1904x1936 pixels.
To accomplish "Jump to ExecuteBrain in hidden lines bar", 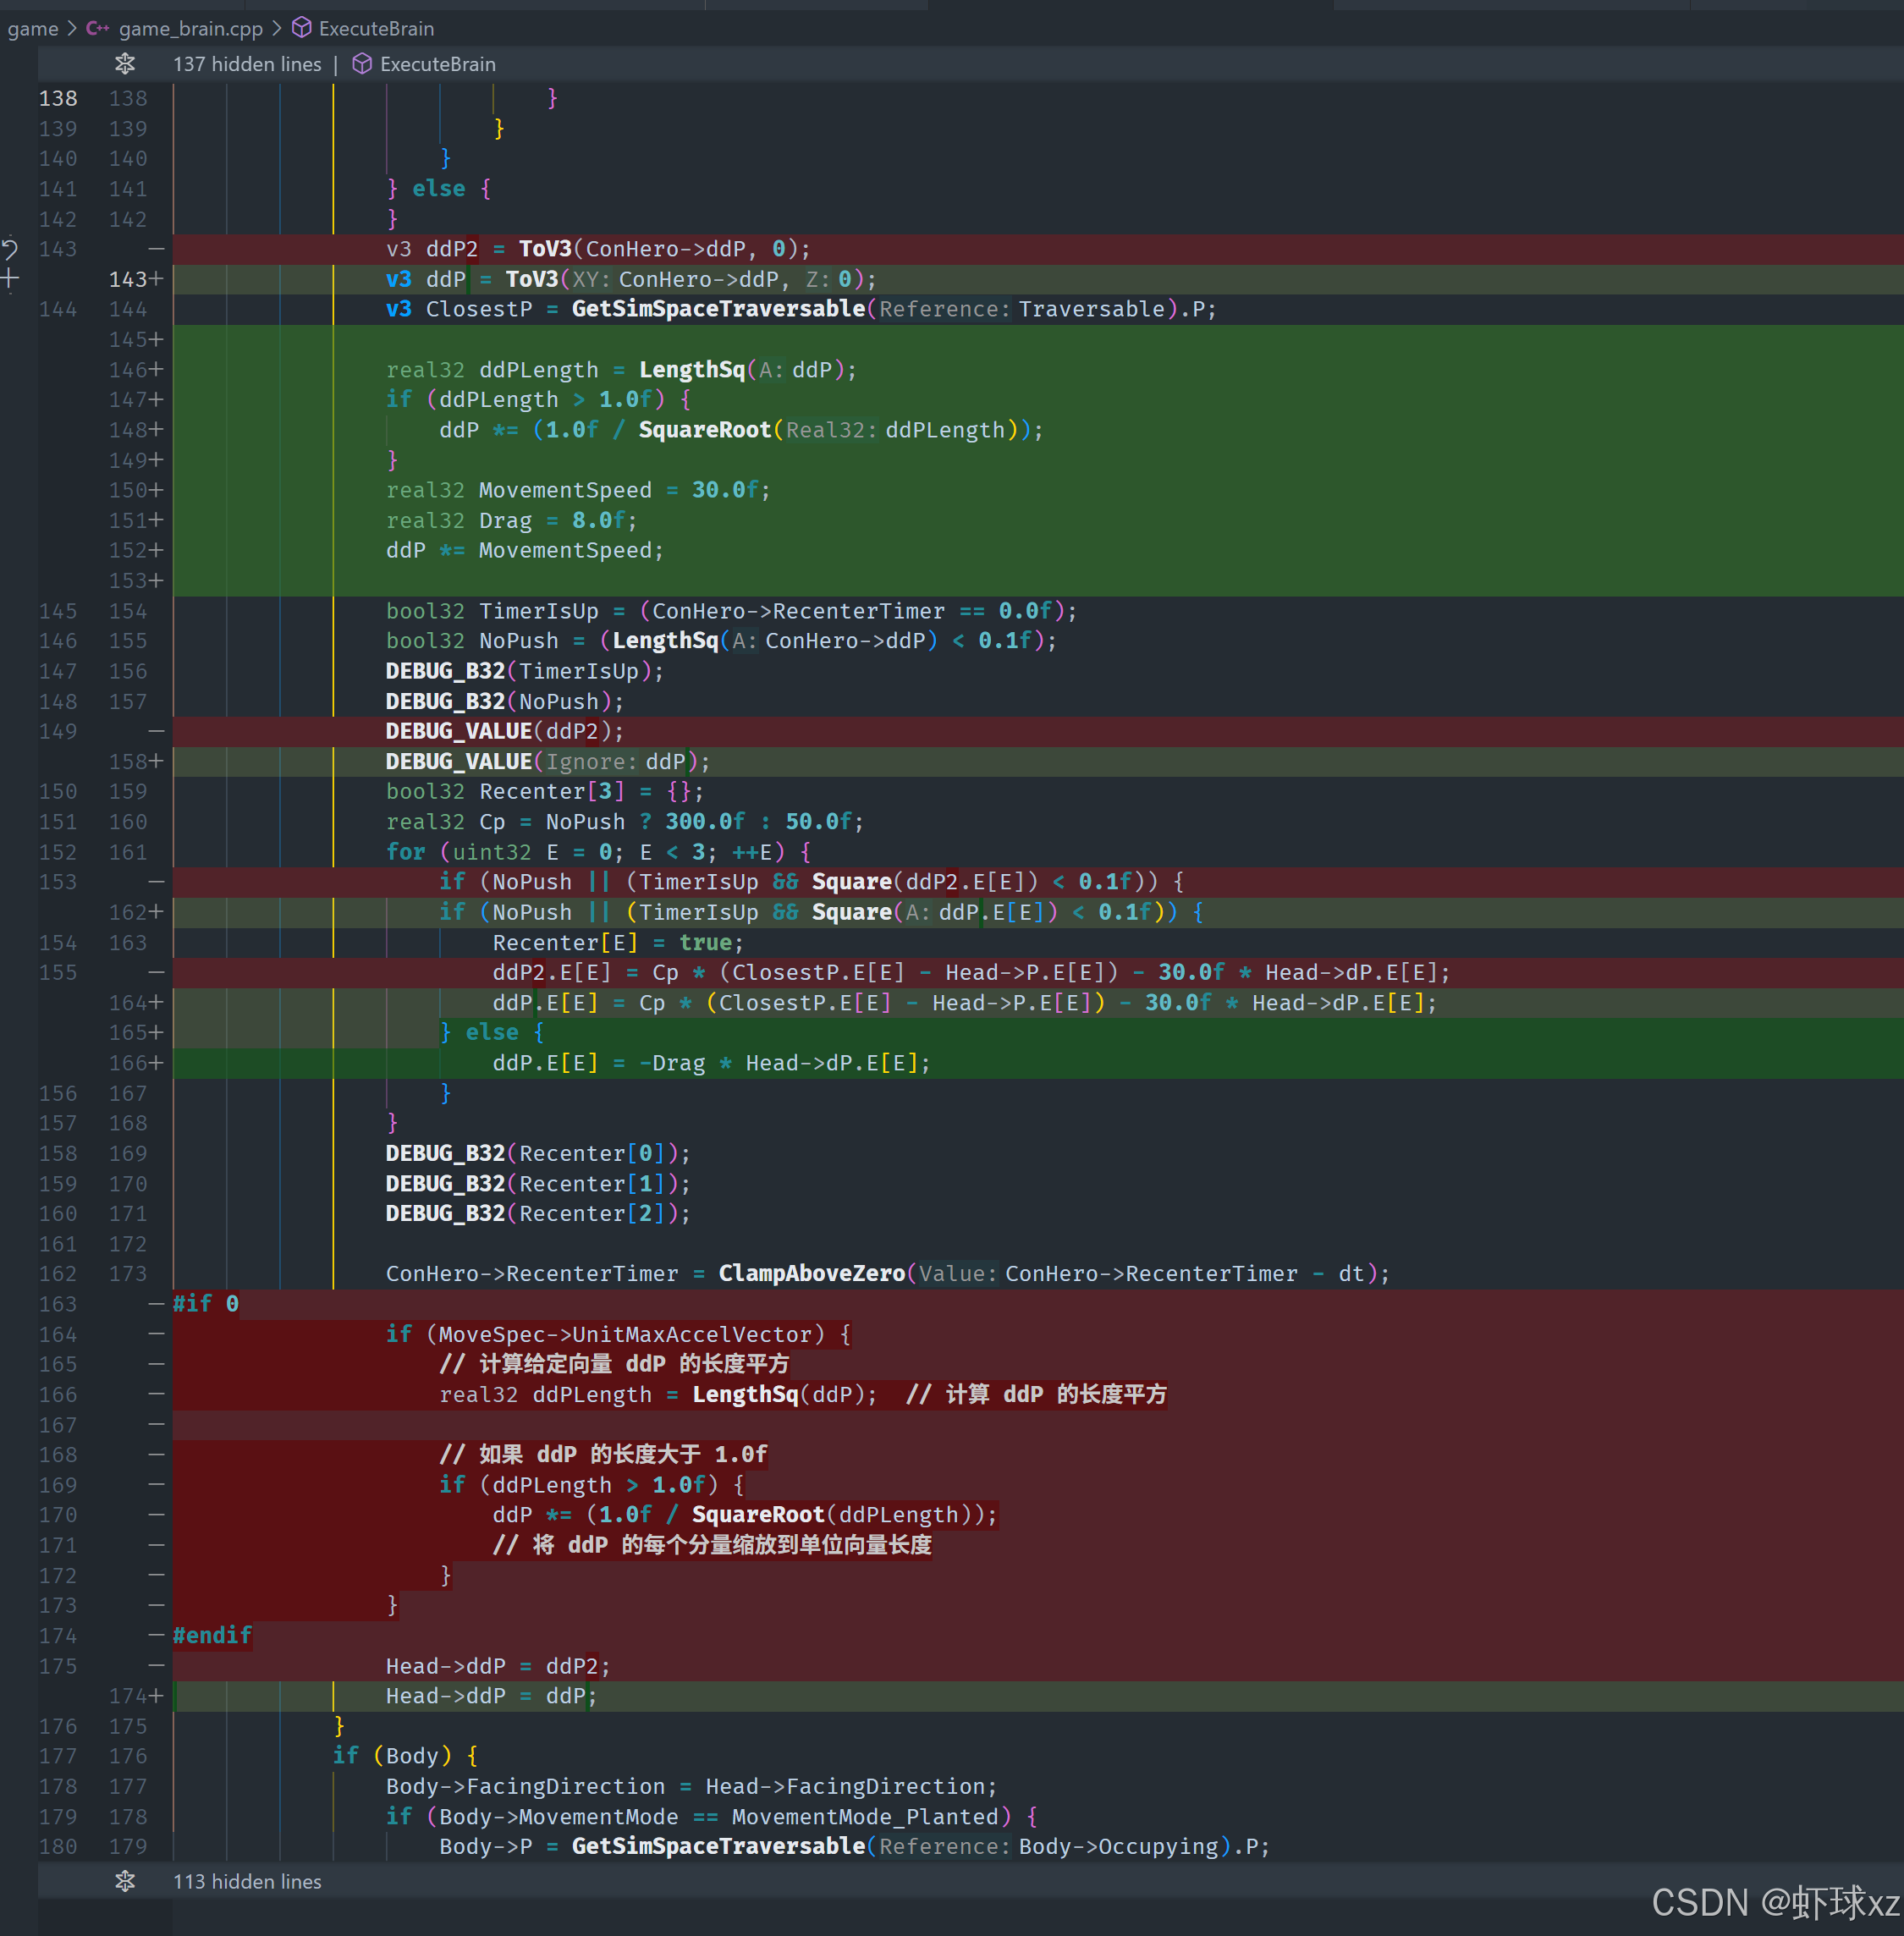I will (437, 64).
